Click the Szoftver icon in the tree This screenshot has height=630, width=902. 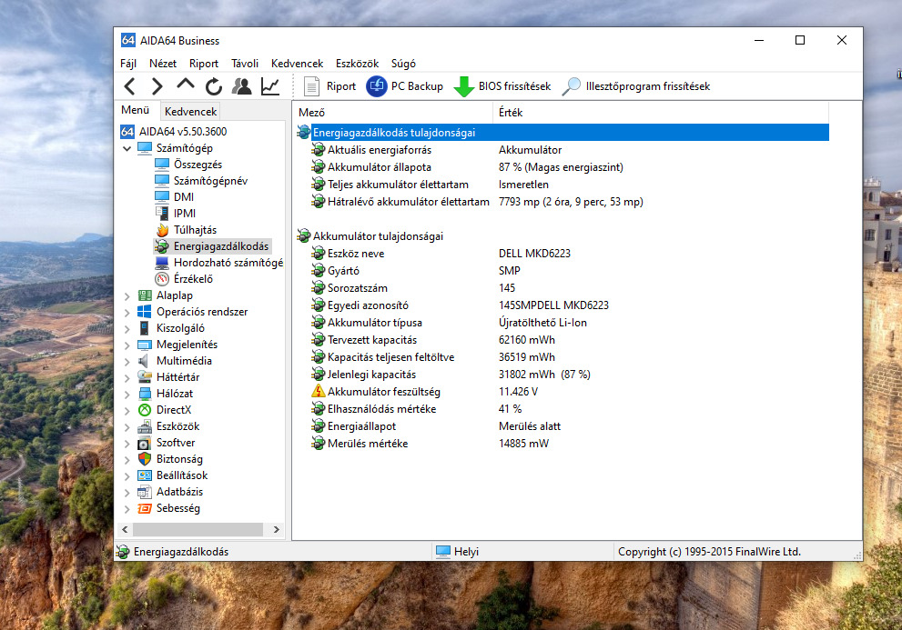click(145, 444)
